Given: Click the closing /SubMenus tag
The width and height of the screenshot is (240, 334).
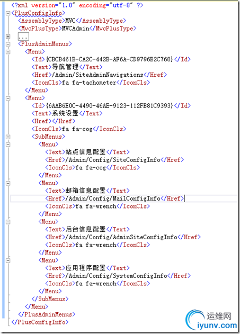Looking at the screenshot, I should tap(50, 299).
